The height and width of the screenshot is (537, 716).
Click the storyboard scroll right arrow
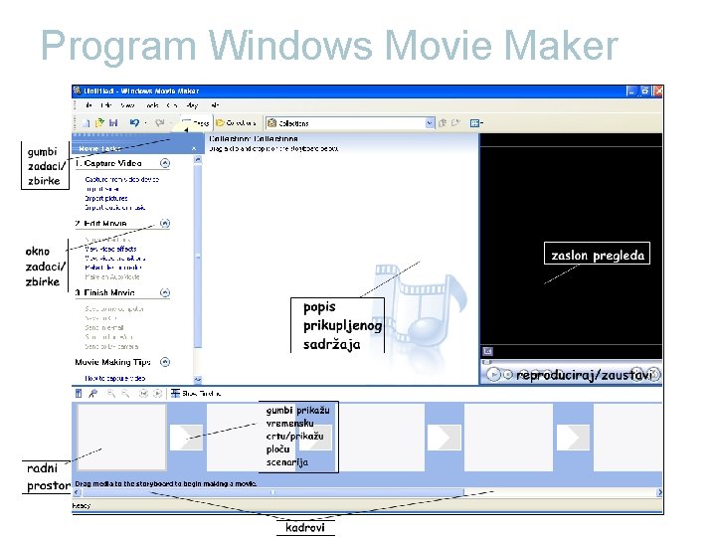coord(659,492)
